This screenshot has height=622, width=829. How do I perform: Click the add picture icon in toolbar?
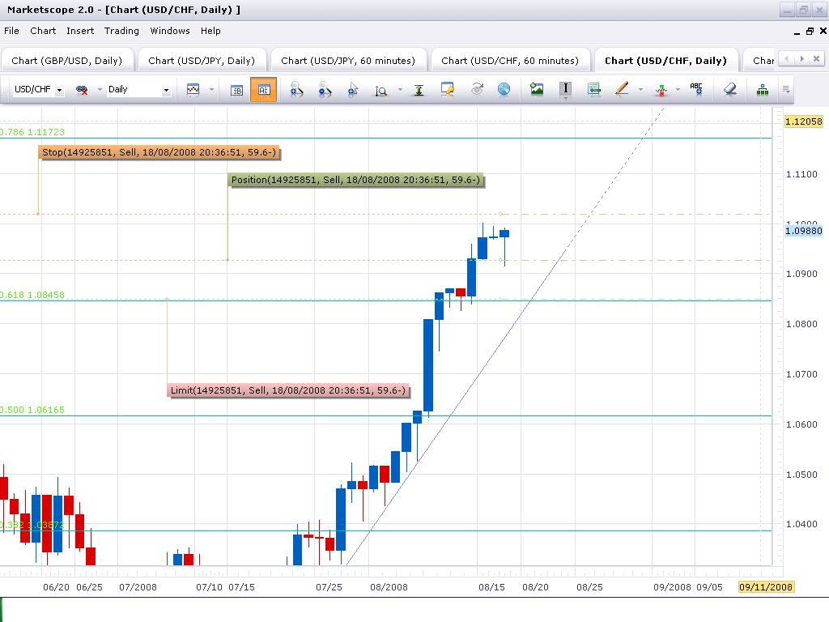pyautogui.click(x=537, y=89)
